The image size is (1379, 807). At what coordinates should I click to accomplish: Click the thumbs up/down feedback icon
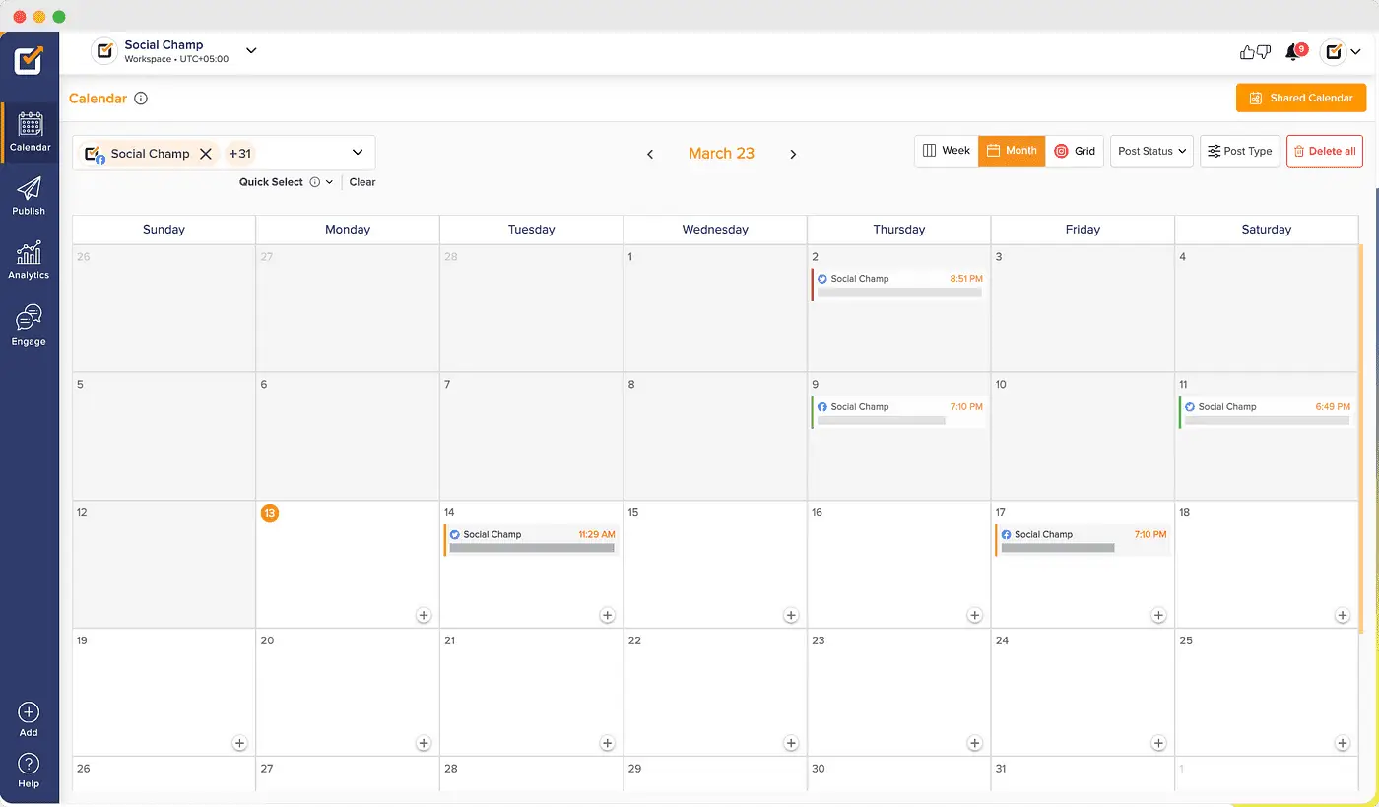coord(1255,52)
